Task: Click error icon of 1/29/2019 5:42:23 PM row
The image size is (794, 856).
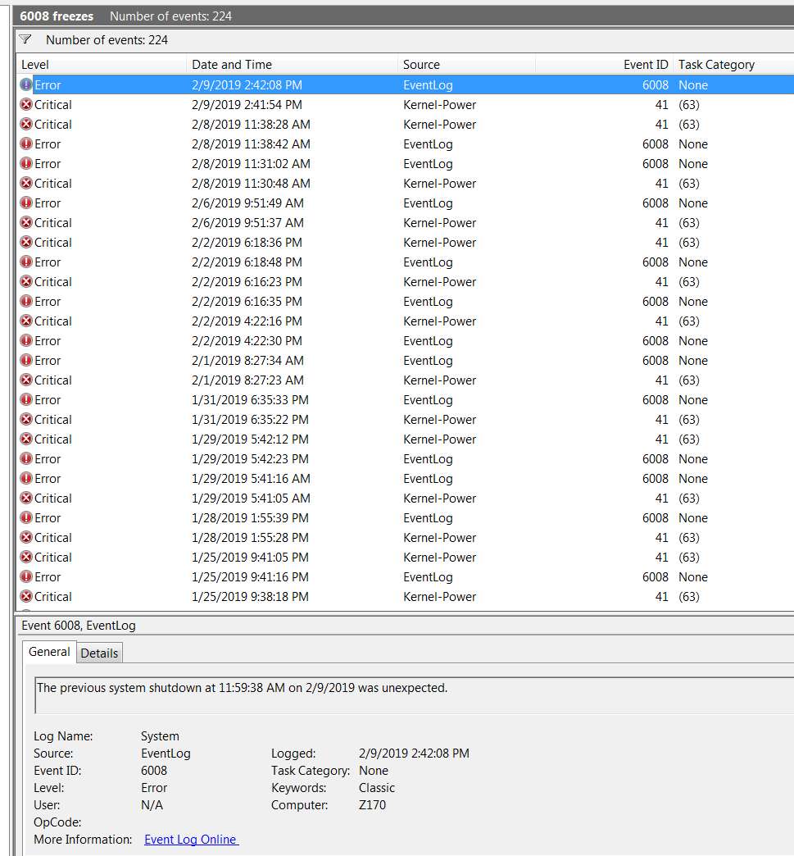Action: (26, 458)
